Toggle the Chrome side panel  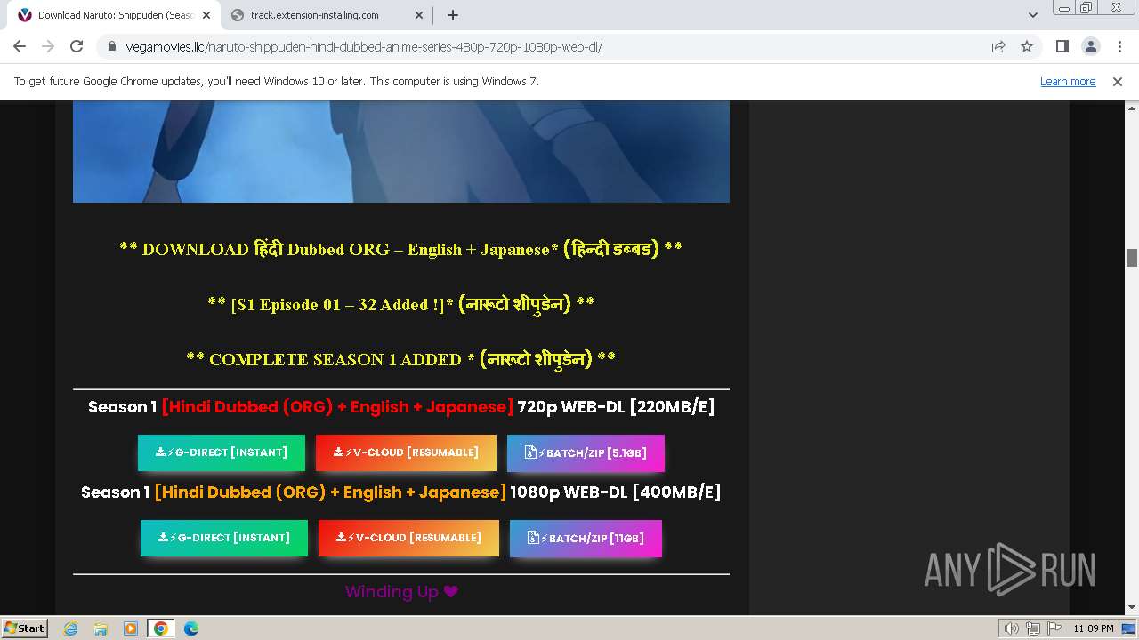click(x=1062, y=46)
